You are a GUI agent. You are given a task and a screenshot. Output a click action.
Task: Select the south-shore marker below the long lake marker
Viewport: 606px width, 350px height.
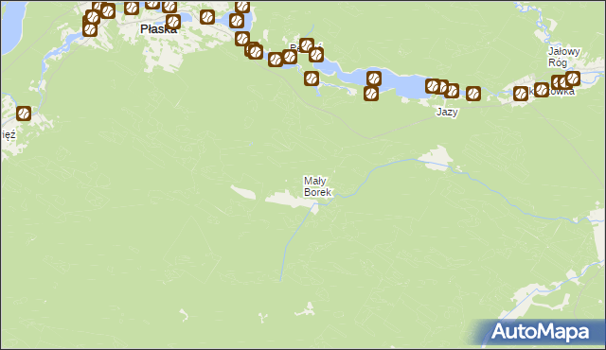(x=371, y=94)
